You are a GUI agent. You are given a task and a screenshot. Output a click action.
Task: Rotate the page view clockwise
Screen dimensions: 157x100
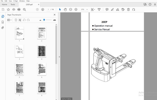coord(134,10)
